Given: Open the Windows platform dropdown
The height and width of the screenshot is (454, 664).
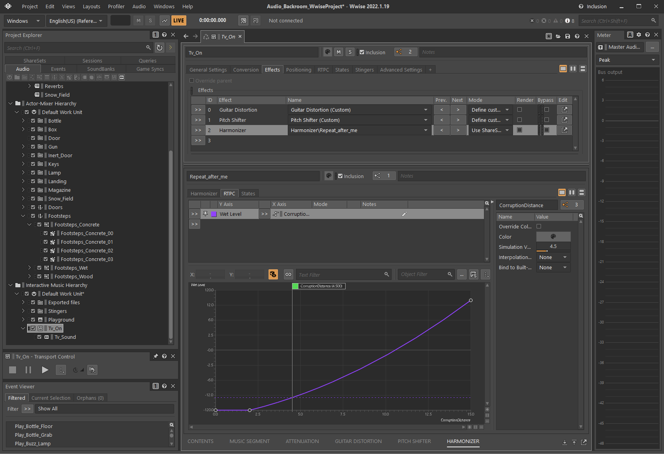Looking at the screenshot, I should 24,21.
